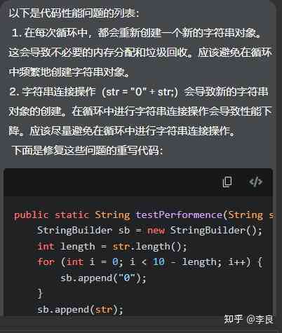Click 'int length' declaration line
282x333 pixels.
click(x=112, y=247)
